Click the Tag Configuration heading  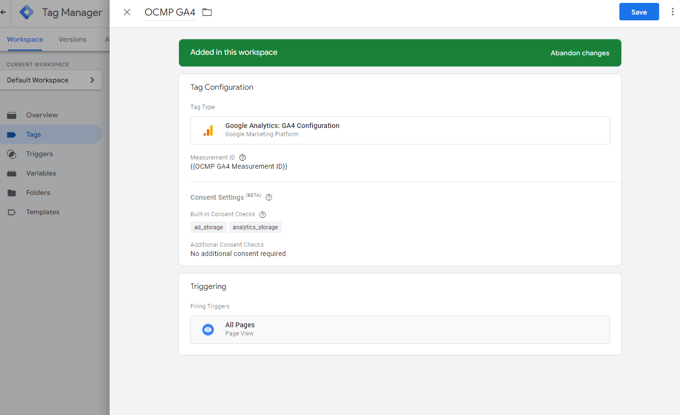point(222,87)
